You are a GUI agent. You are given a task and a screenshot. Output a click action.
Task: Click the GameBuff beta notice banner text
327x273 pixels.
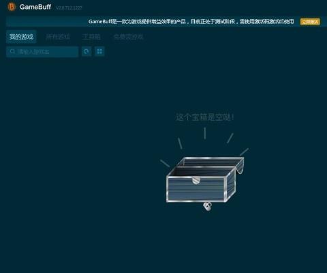pos(191,22)
